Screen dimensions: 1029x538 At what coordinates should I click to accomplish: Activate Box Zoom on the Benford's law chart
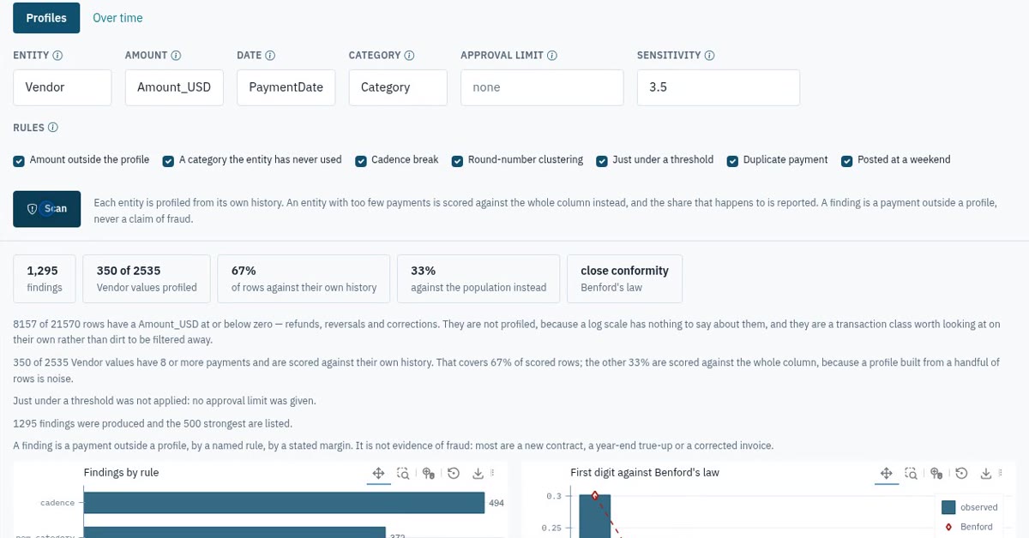[912, 473]
